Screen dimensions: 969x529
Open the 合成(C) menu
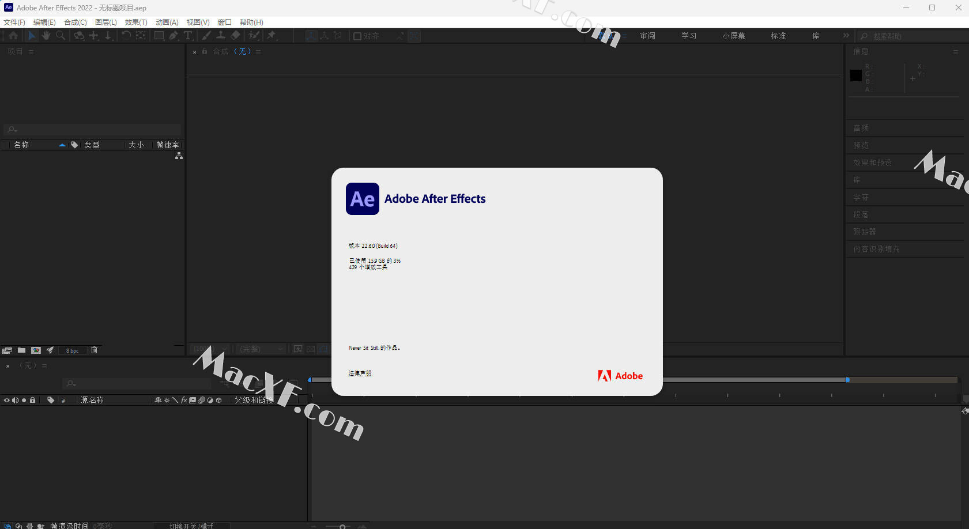[x=76, y=22]
